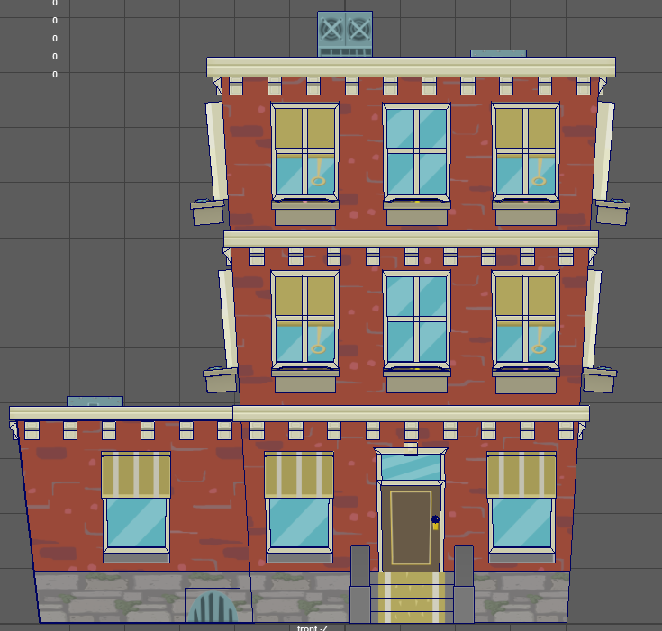Select the top roof cornice slab

click(x=411, y=68)
